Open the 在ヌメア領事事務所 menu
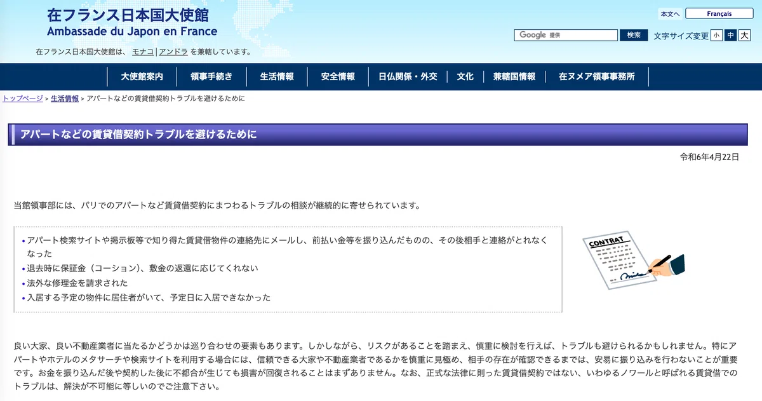 pyautogui.click(x=597, y=77)
